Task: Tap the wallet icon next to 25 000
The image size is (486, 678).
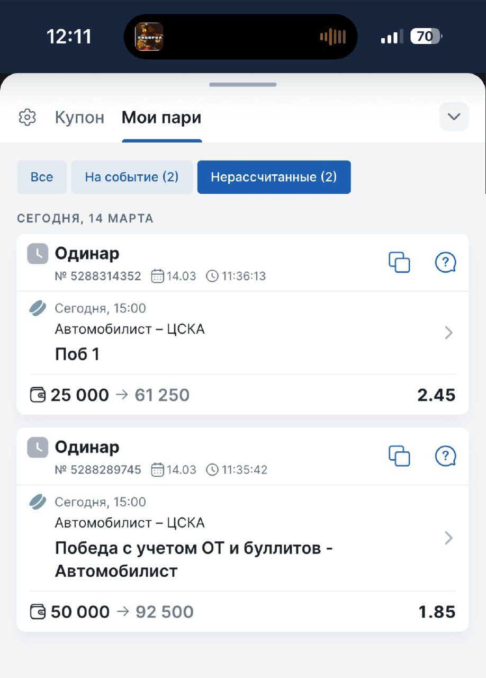Action: [x=38, y=395]
